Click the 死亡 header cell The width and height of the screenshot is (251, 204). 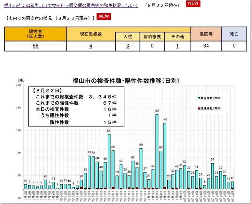(x=234, y=34)
